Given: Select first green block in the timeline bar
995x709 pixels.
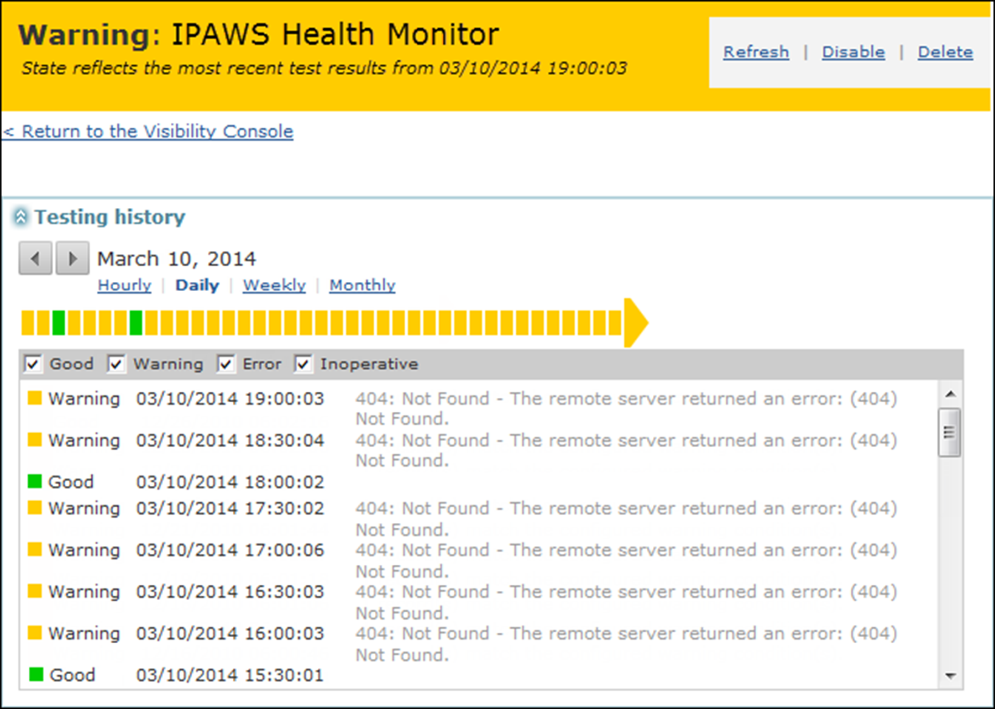Looking at the screenshot, I should pos(59,323).
